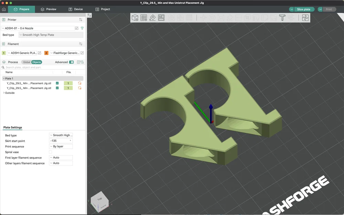Open the AD5M-01 printer selection dropdown

tap(37, 28)
